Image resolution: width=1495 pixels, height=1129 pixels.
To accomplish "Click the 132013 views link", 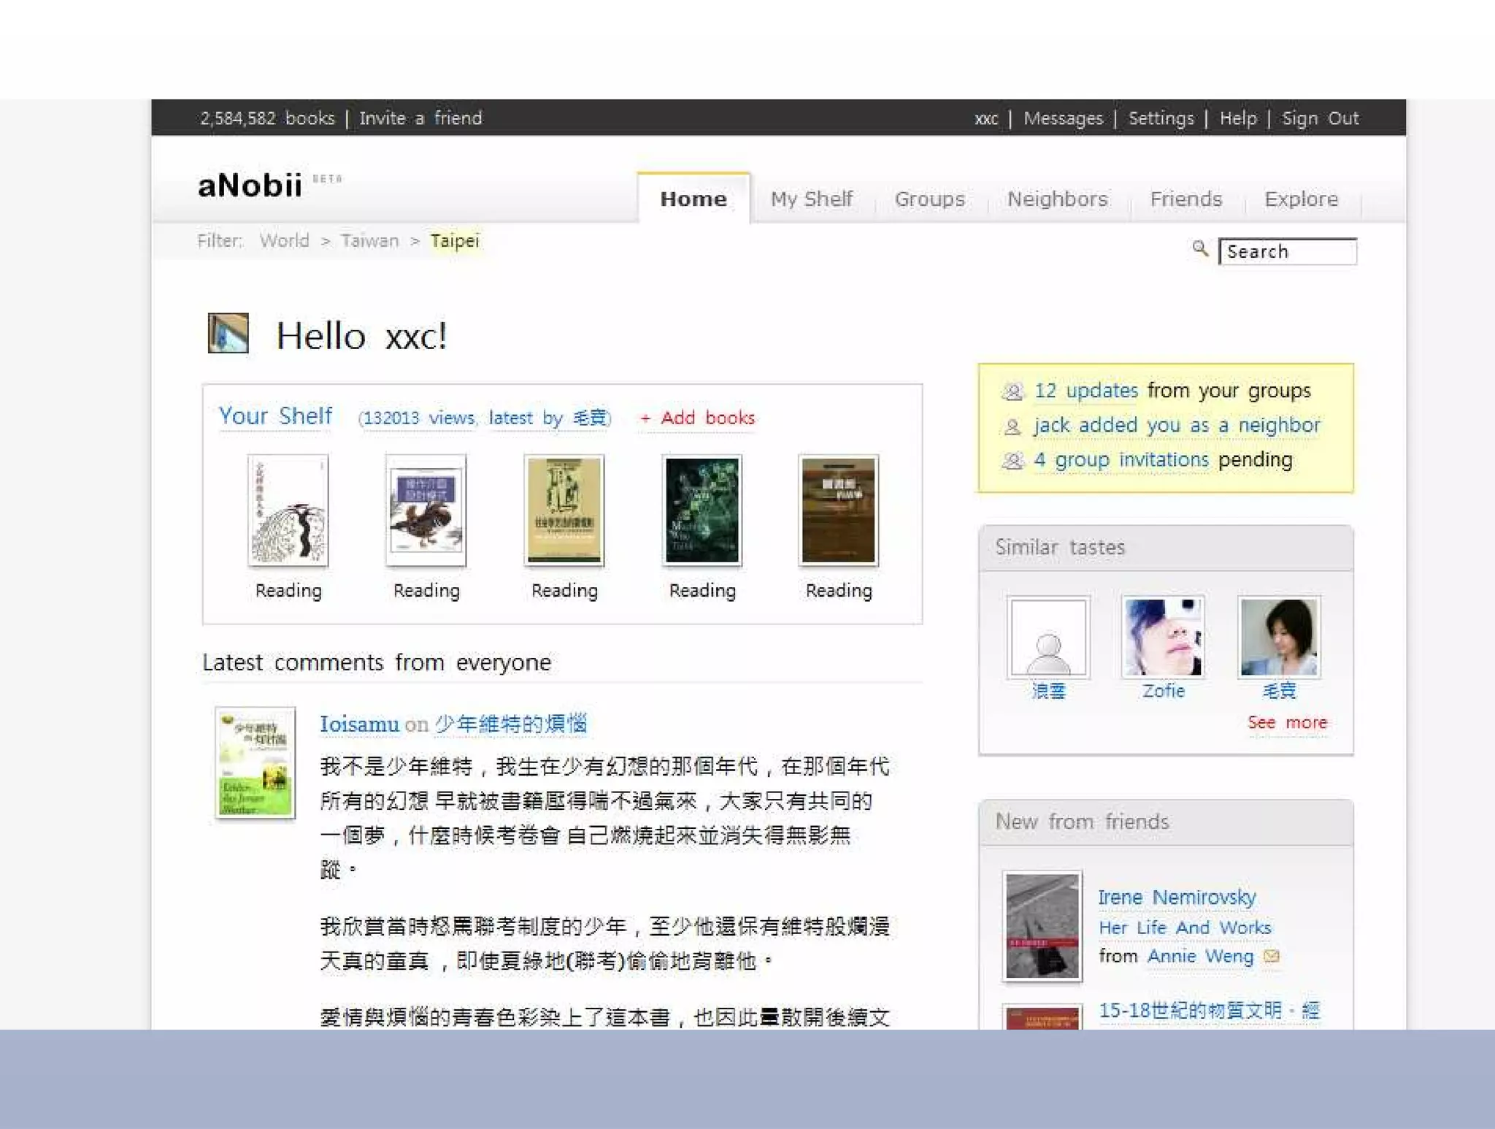I will click(418, 418).
